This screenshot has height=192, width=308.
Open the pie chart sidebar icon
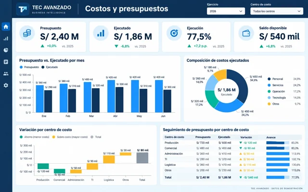pyautogui.click(x=6, y=50)
